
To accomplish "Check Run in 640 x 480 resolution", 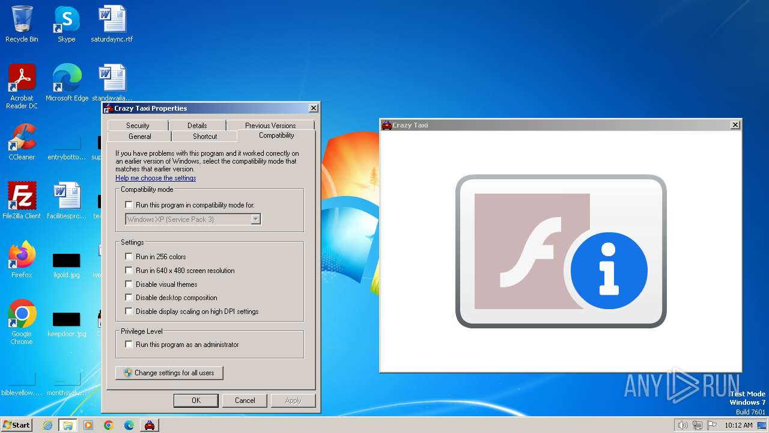I will [x=129, y=271].
